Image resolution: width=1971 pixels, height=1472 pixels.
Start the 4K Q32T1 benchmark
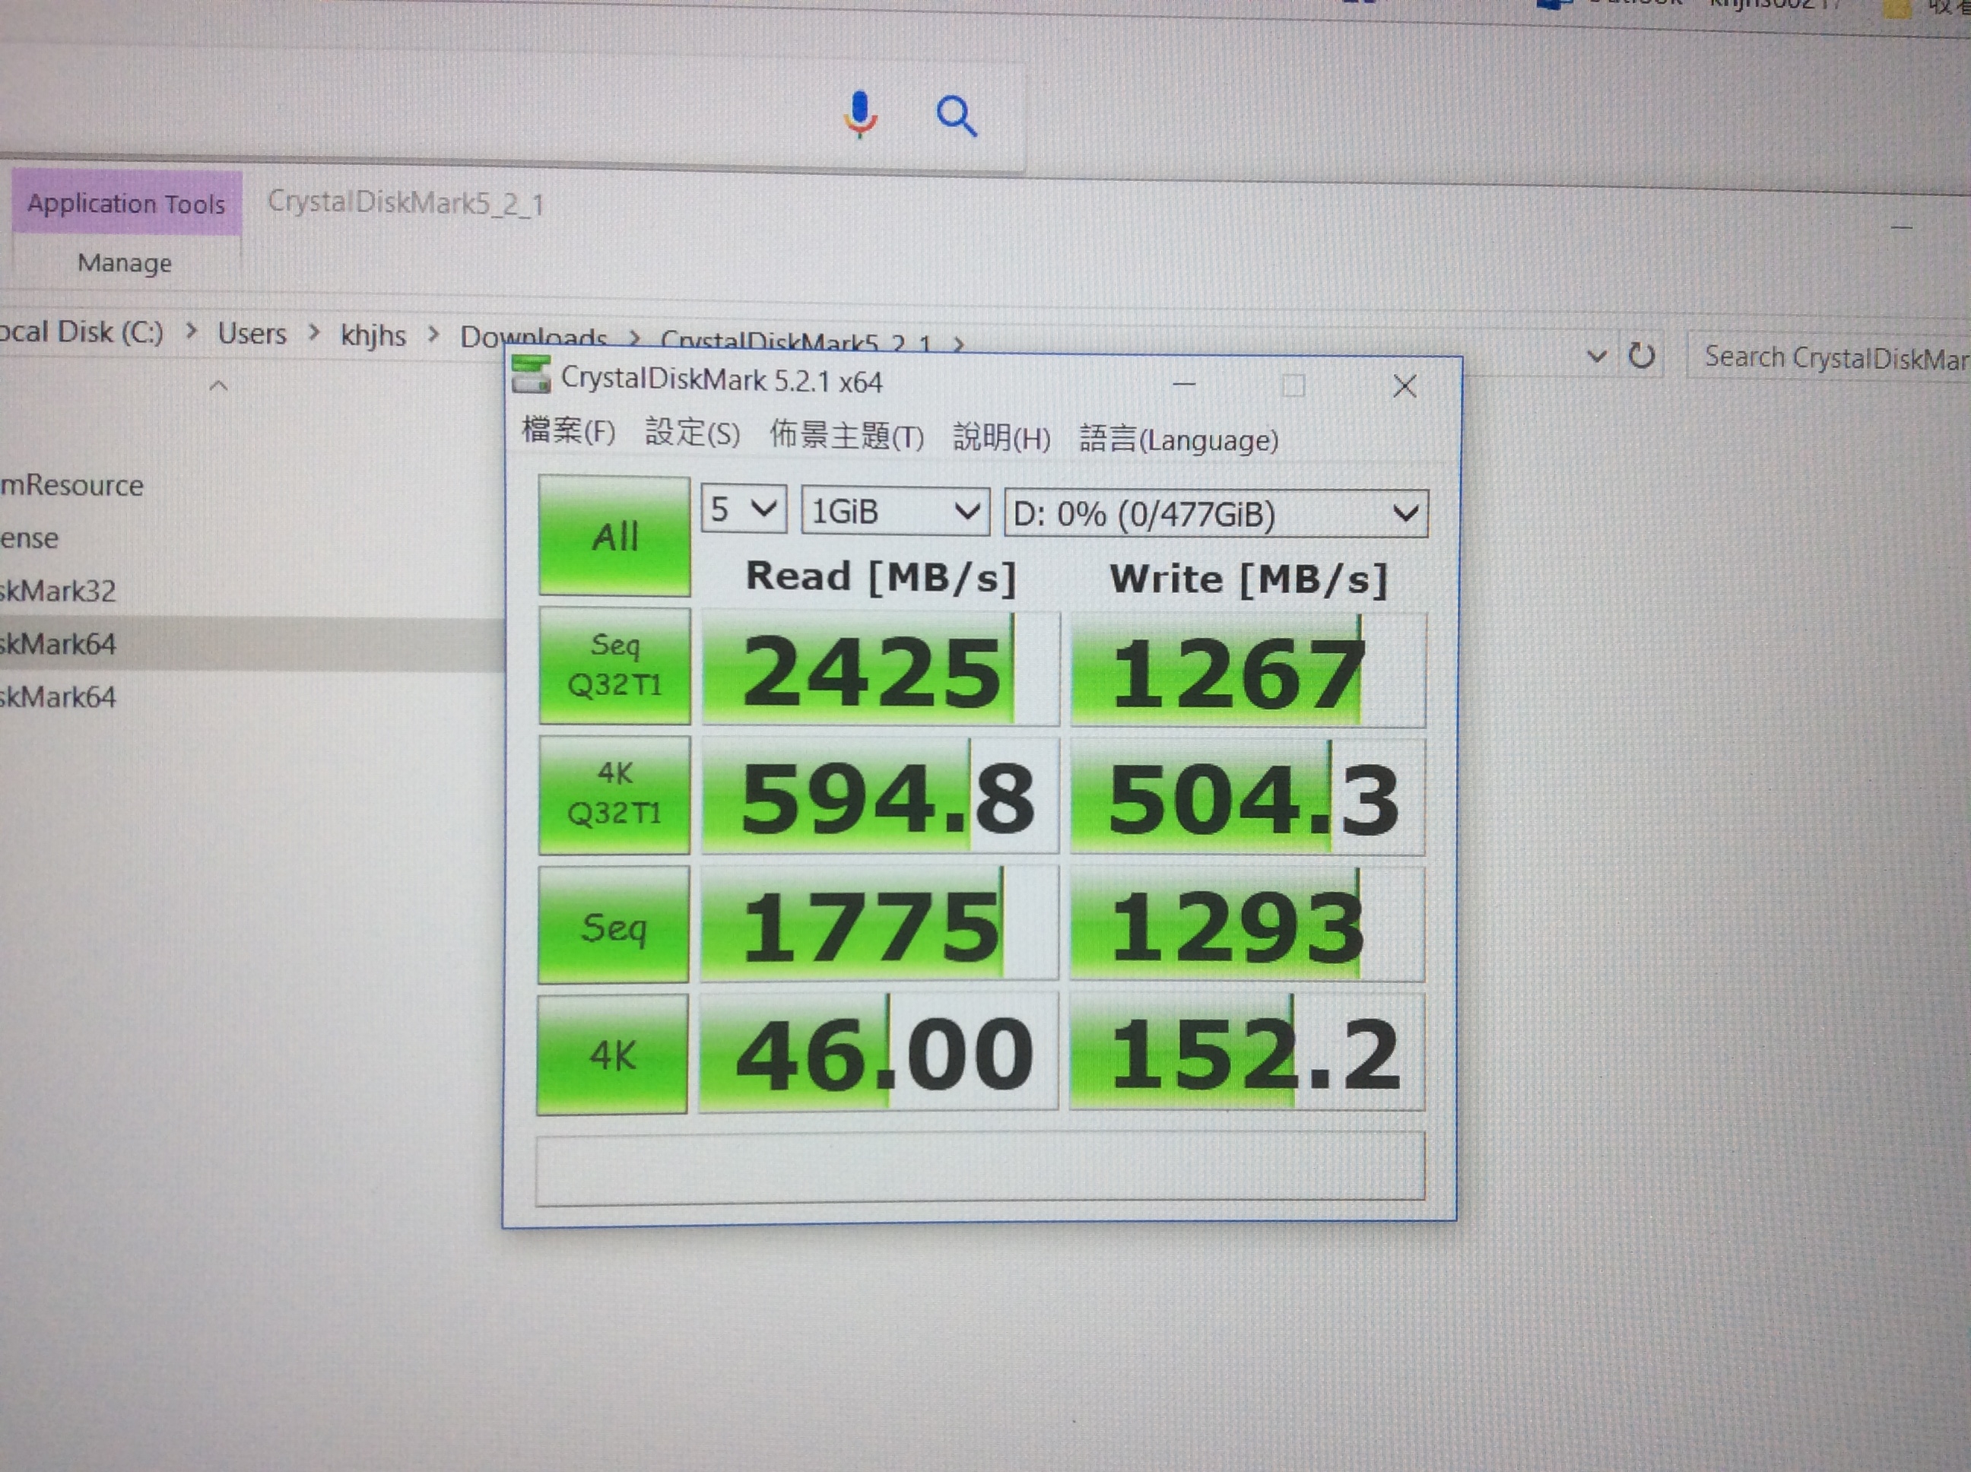[614, 794]
